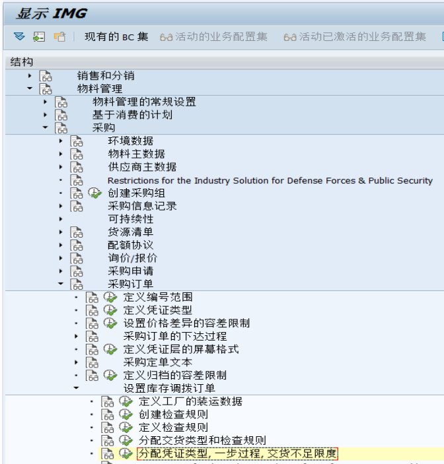Execute activity for 分配交货类型和检查规则
Image resolution: width=444 pixels, height=464 pixels.
(126, 440)
